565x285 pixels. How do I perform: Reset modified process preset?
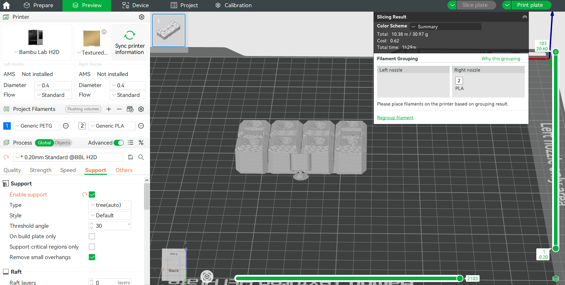(x=6, y=157)
